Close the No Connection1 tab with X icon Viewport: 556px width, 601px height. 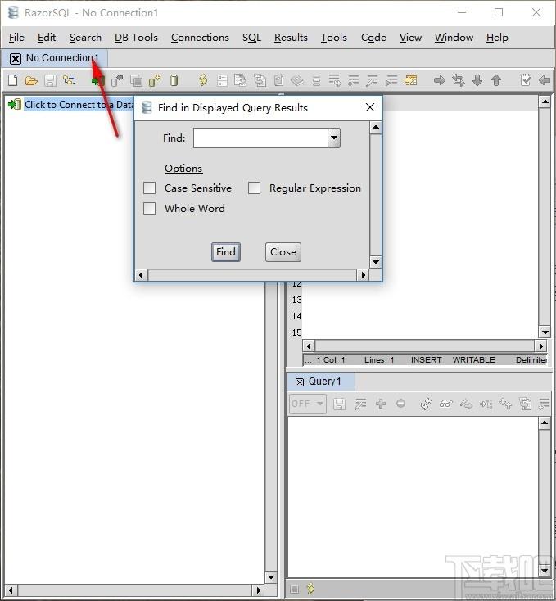(16, 59)
